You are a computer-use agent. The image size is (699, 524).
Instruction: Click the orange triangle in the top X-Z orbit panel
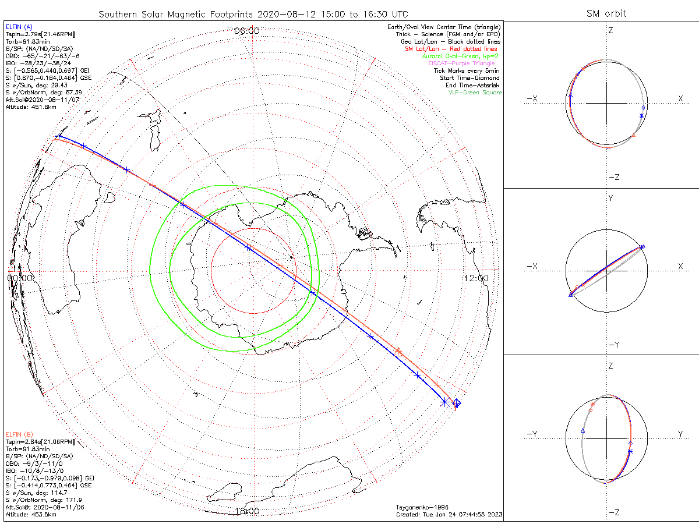pos(634,135)
